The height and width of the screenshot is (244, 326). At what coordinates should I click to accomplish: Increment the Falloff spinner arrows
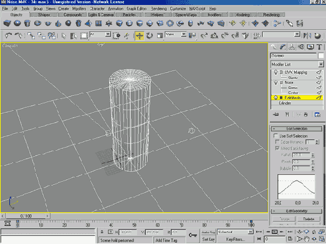tap(313, 154)
